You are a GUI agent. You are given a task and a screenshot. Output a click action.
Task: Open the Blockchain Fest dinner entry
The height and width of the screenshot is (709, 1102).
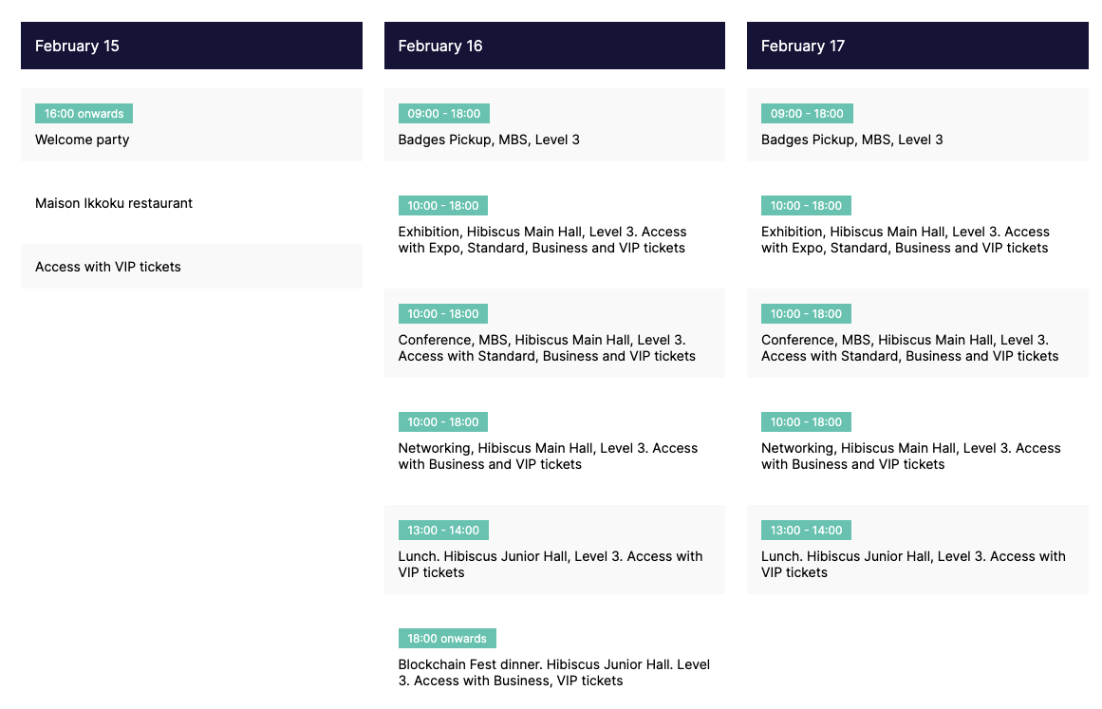pyautogui.click(x=554, y=673)
